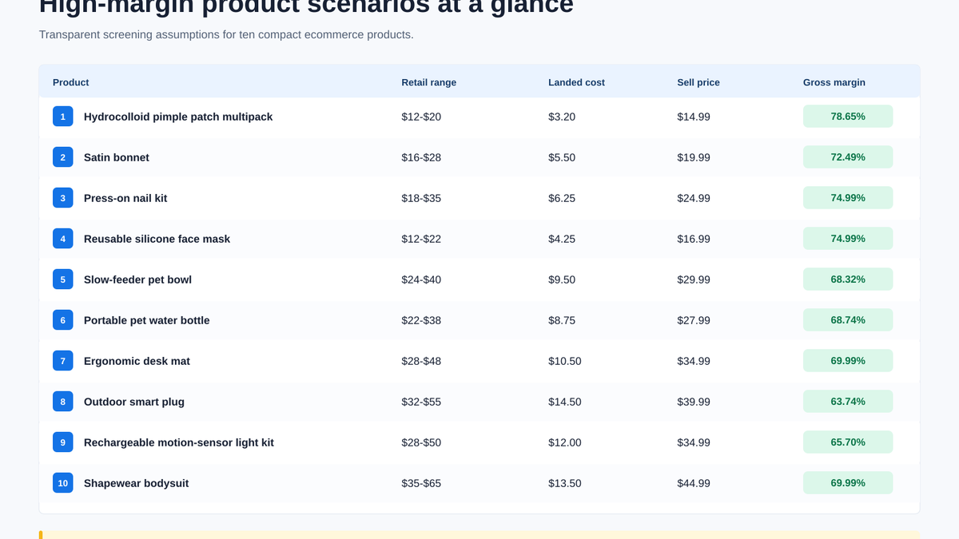Click the Gross margin column header
Image resolution: width=959 pixels, height=539 pixels.
click(x=834, y=82)
